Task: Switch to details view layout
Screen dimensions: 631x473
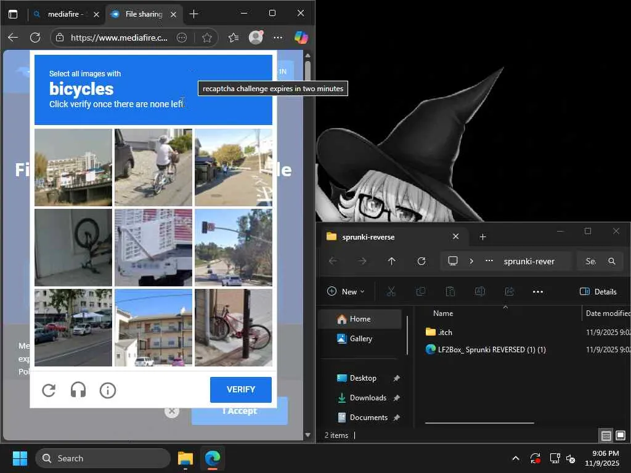Action: click(x=606, y=435)
